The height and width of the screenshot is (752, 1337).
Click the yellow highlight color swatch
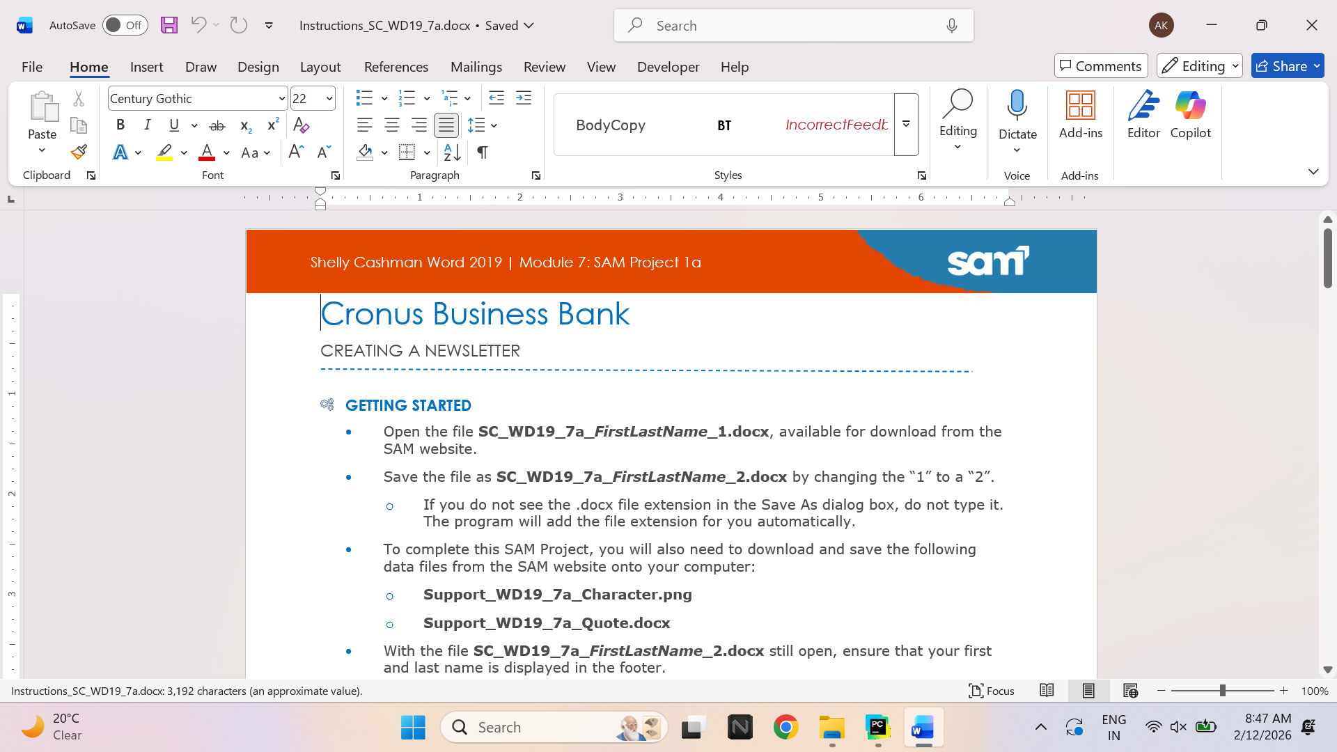(x=164, y=152)
